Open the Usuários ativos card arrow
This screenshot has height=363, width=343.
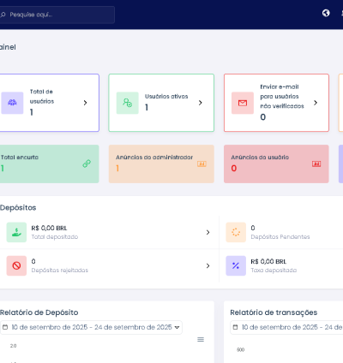pyautogui.click(x=201, y=103)
